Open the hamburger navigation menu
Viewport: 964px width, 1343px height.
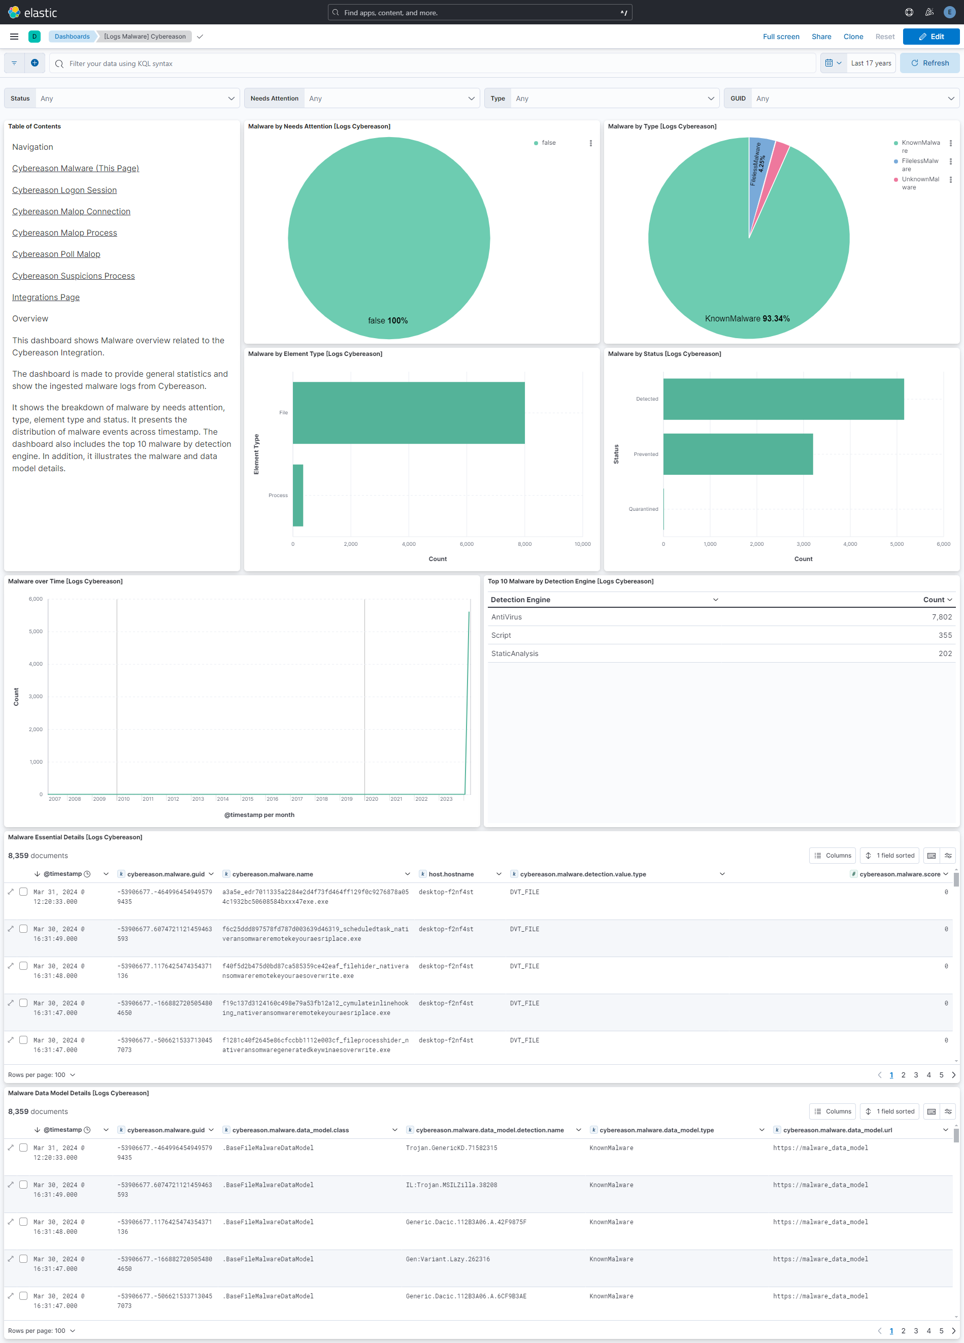(14, 36)
